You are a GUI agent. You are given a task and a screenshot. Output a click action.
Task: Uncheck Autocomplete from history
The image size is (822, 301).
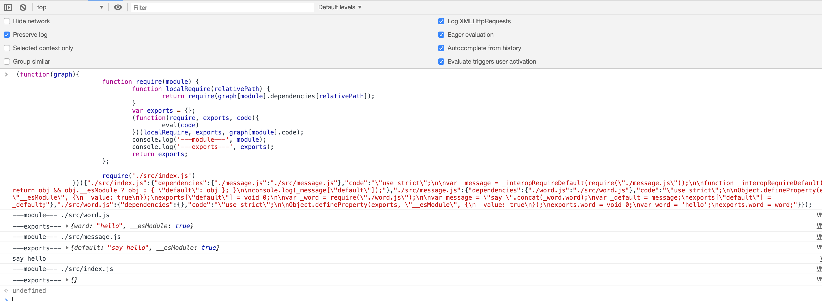tap(441, 48)
